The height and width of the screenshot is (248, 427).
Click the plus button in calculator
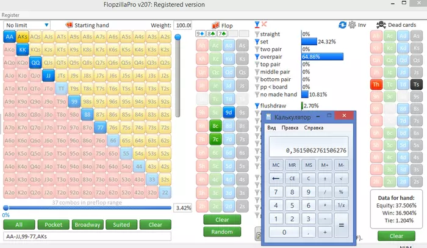(325, 232)
